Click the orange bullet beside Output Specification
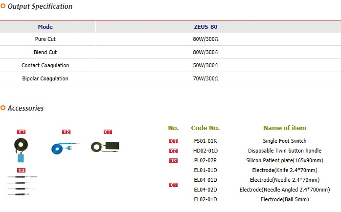 (x=3, y=6)
